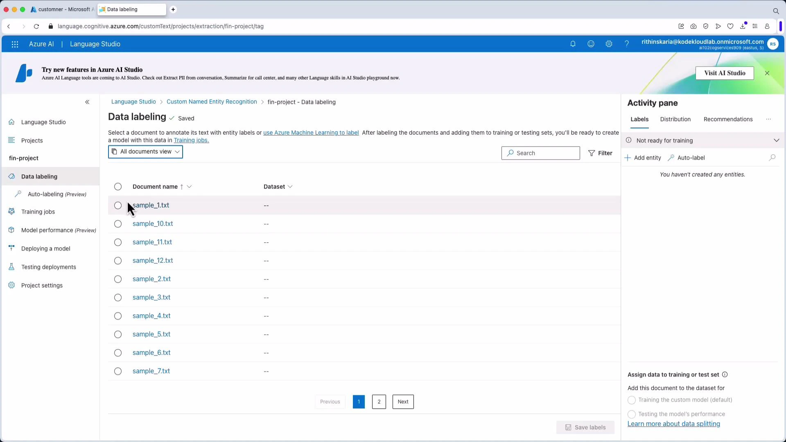Viewport: 786px width, 442px height.
Task: Open the Learn more about data splitting link
Action: point(673,424)
